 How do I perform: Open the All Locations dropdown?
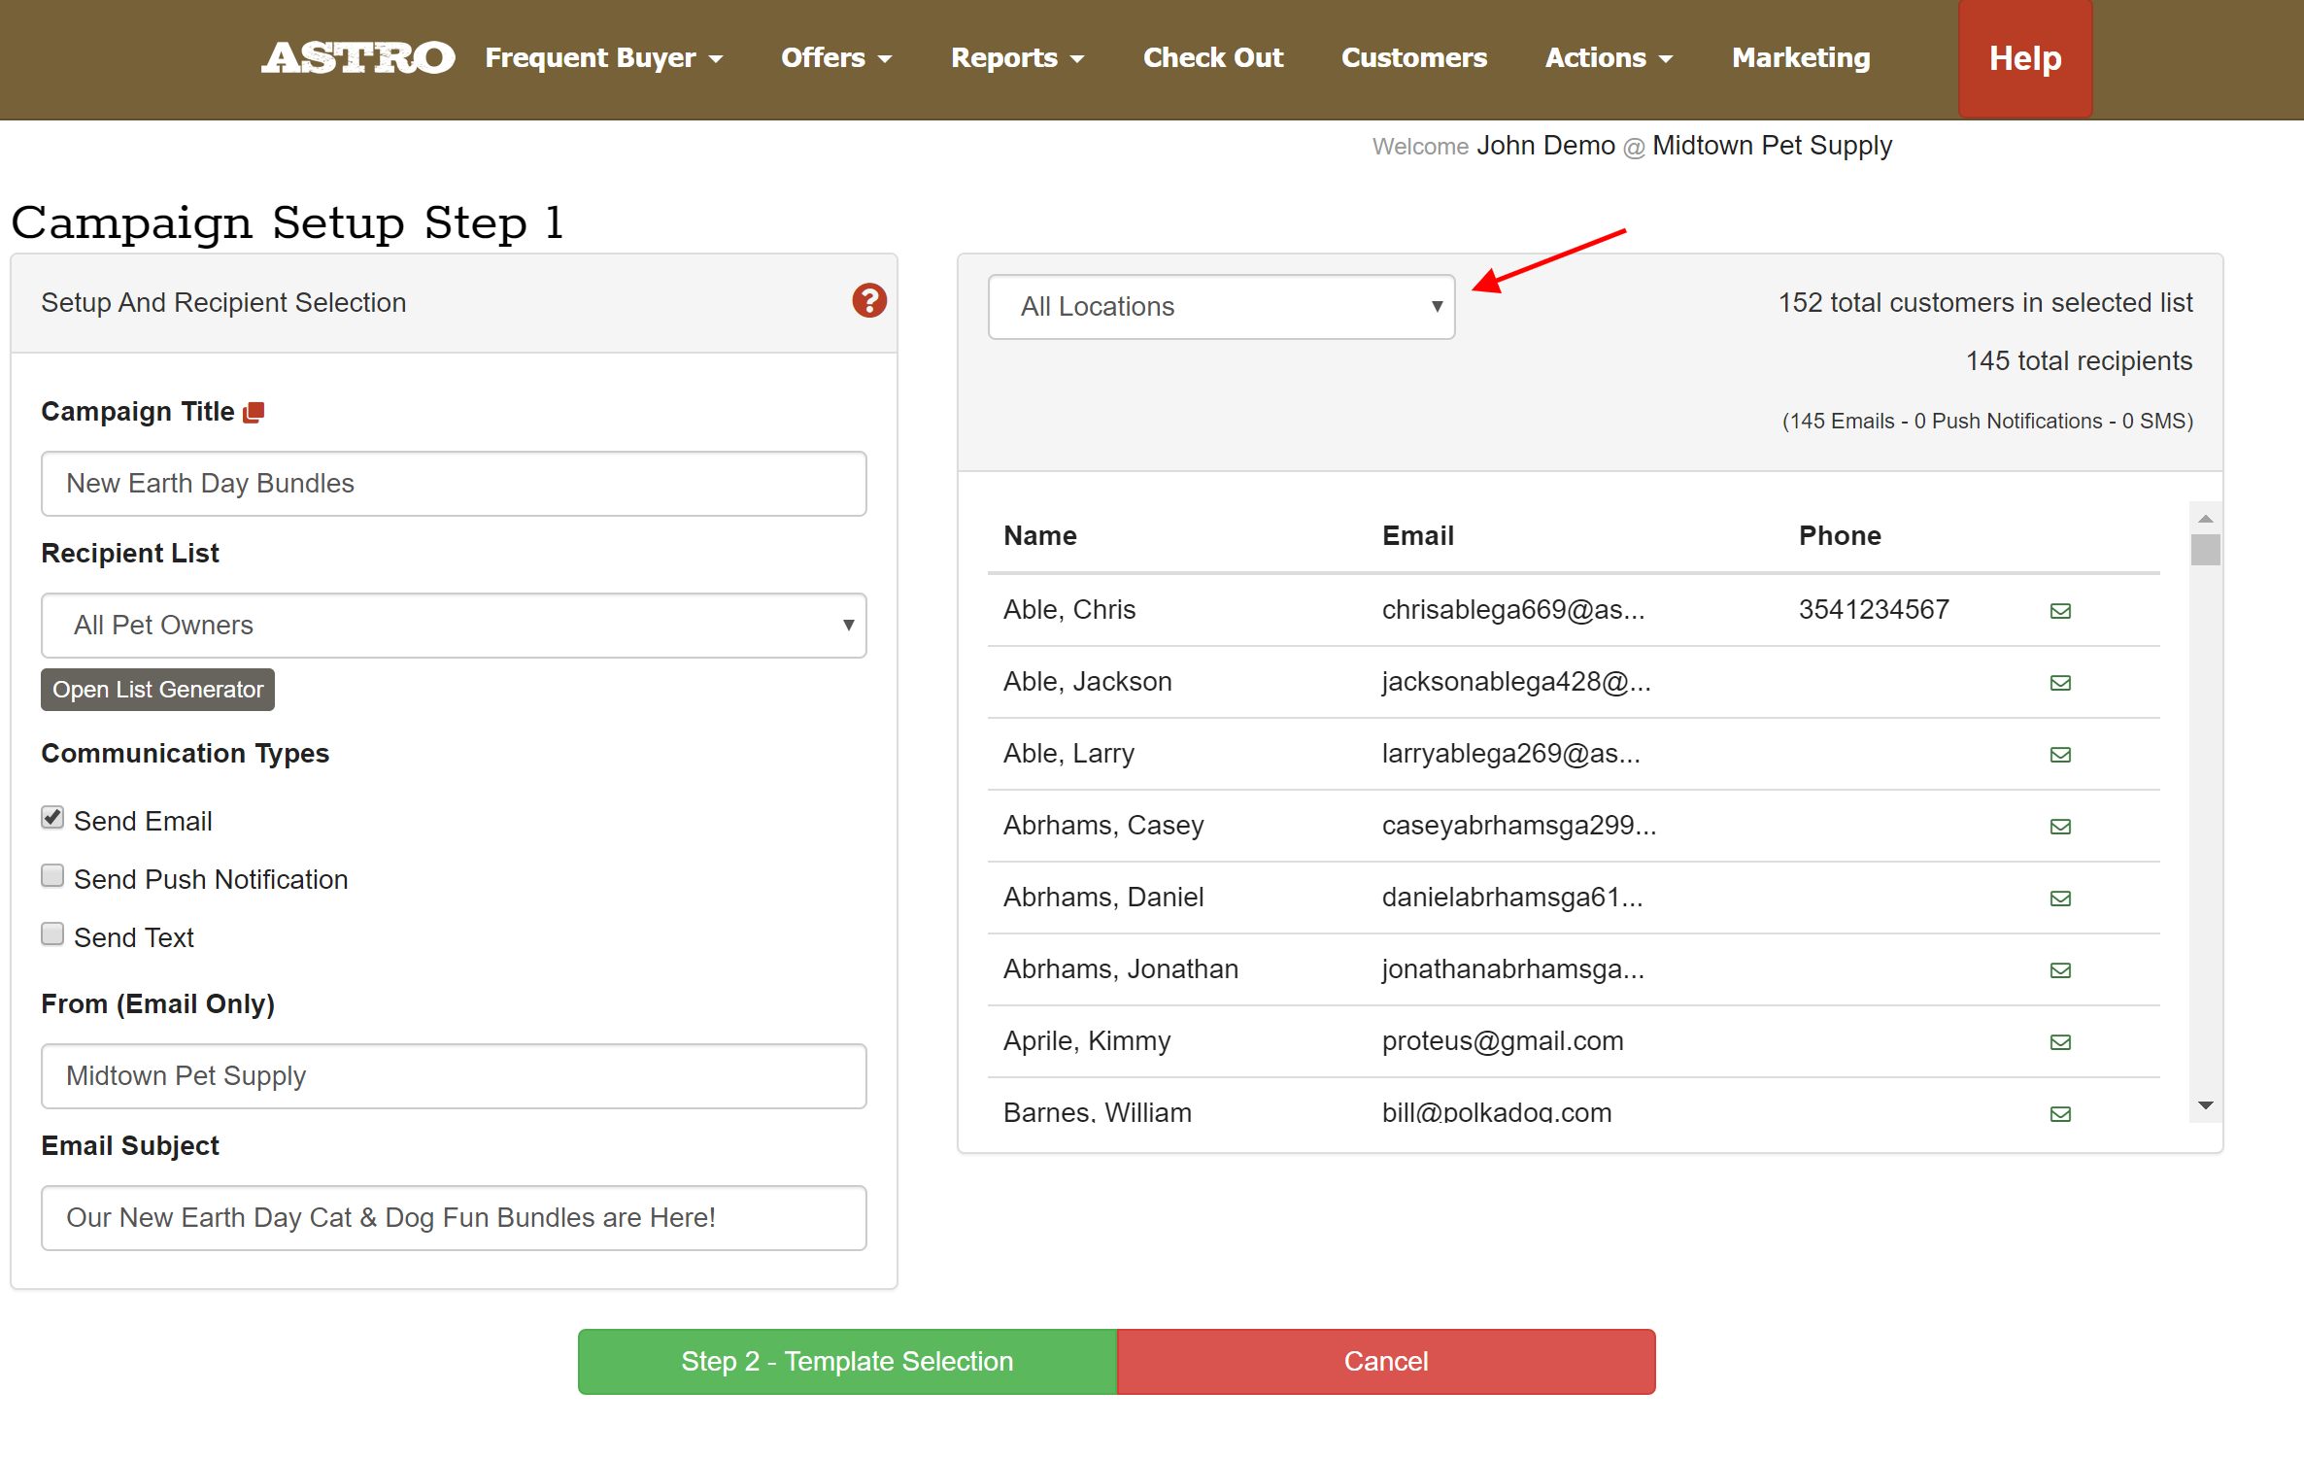point(1221,307)
